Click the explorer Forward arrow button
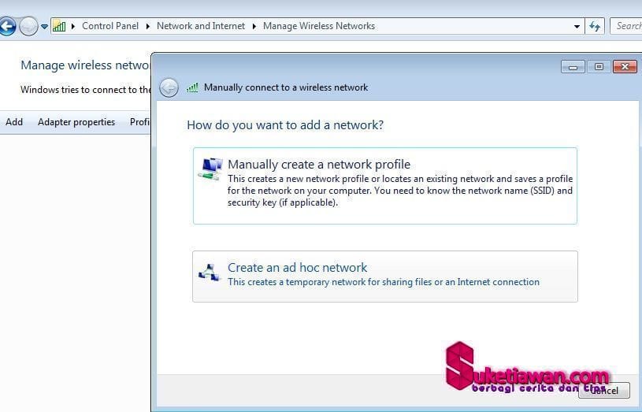This screenshot has height=412, width=642. [28, 27]
